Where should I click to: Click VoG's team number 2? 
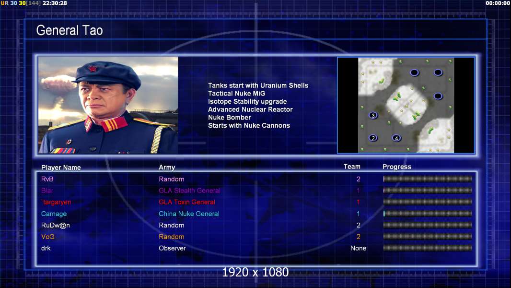point(358,237)
